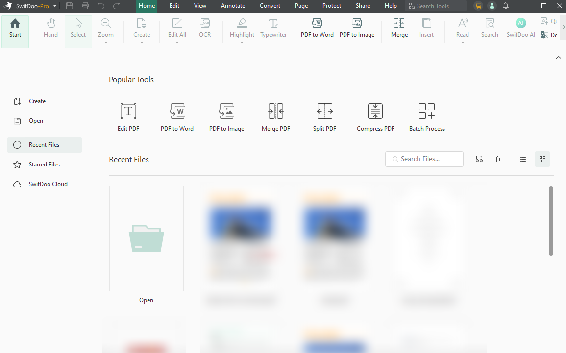Image resolution: width=566 pixels, height=353 pixels.
Task: Click the Typewriter tool
Action: 273,28
